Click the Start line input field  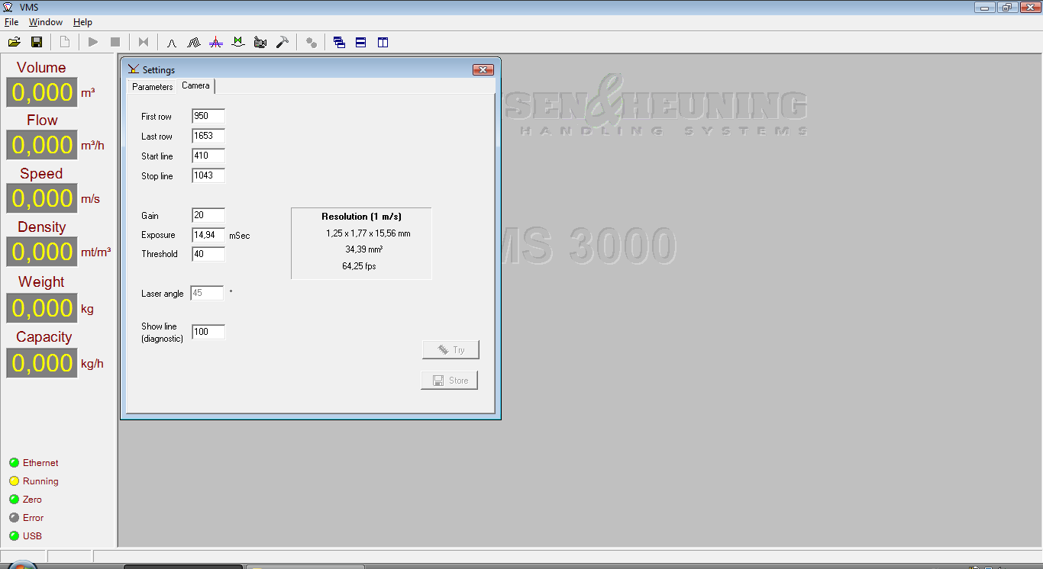point(208,156)
